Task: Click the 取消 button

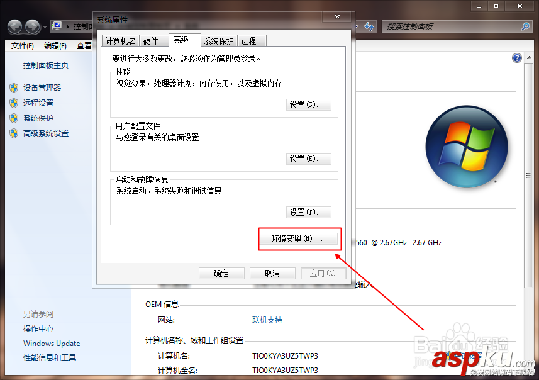Action: 272,274
